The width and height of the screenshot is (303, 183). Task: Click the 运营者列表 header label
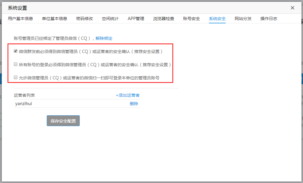[24, 95]
